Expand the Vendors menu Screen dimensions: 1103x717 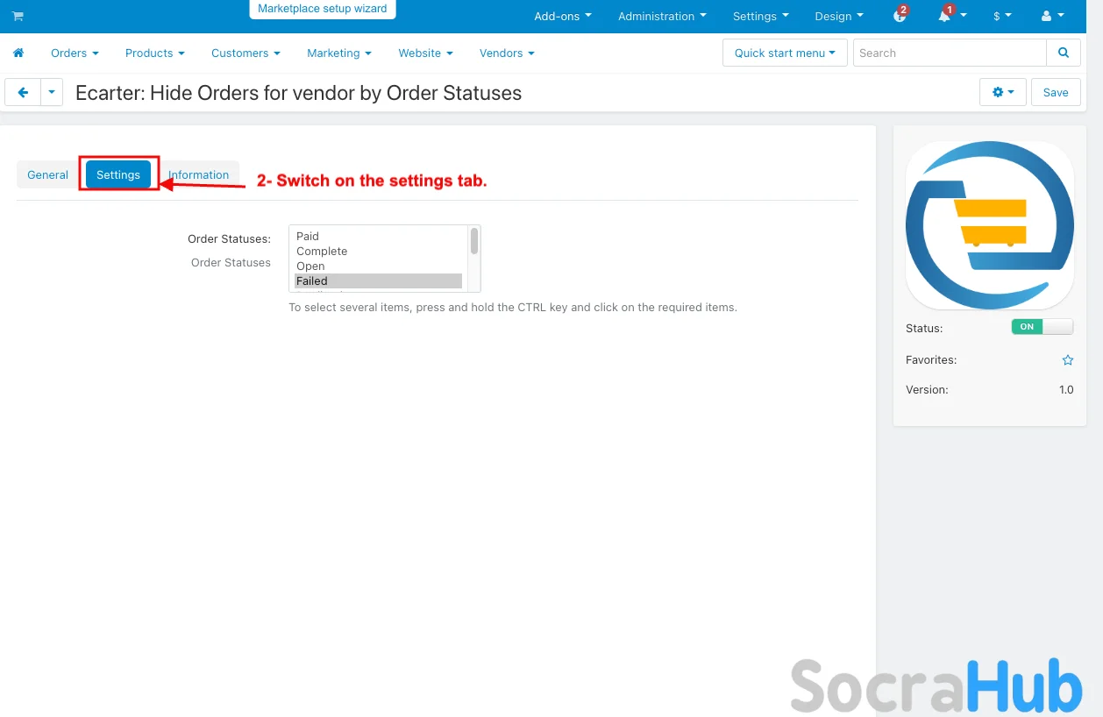pyautogui.click(x=507, y=53)
